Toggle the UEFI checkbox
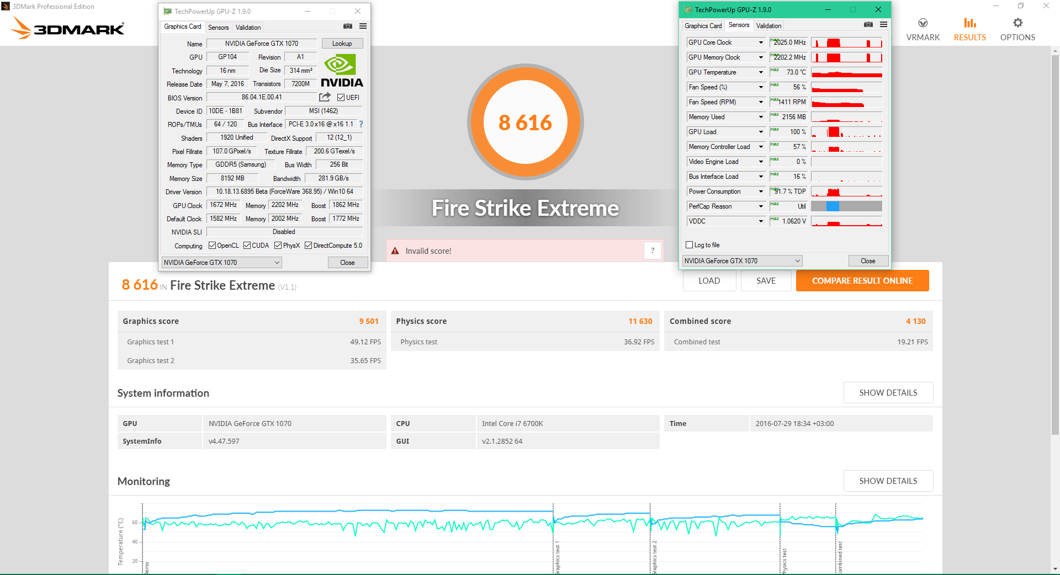The image size is (1060, 575). 341,98
